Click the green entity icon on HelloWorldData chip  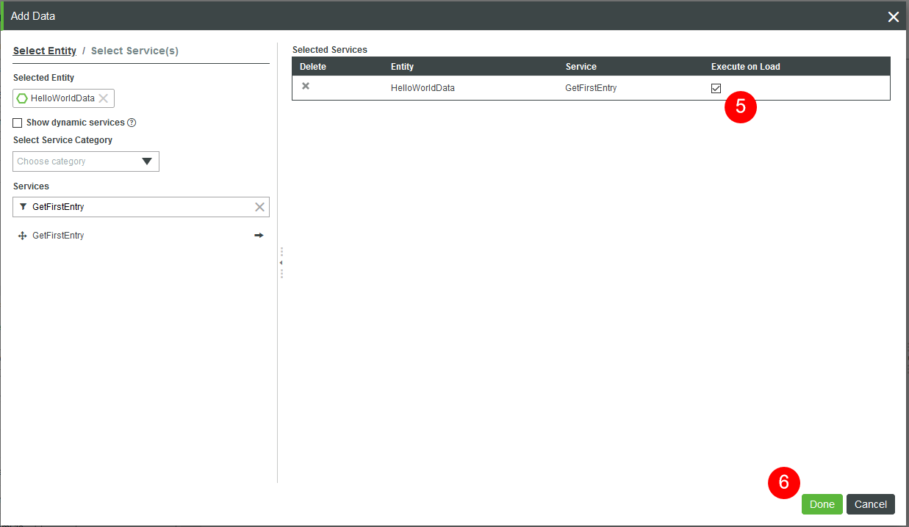(x=21, y=98)
